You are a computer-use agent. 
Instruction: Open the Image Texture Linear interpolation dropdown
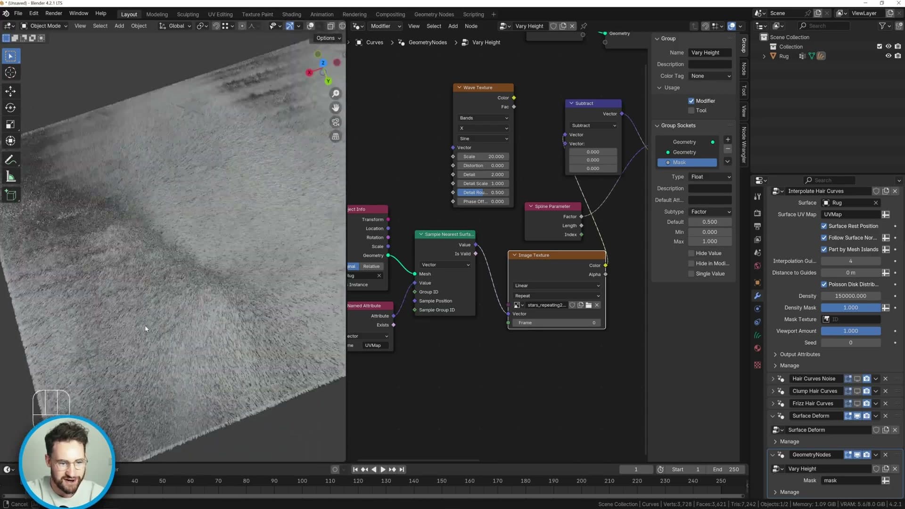point(557,286)
